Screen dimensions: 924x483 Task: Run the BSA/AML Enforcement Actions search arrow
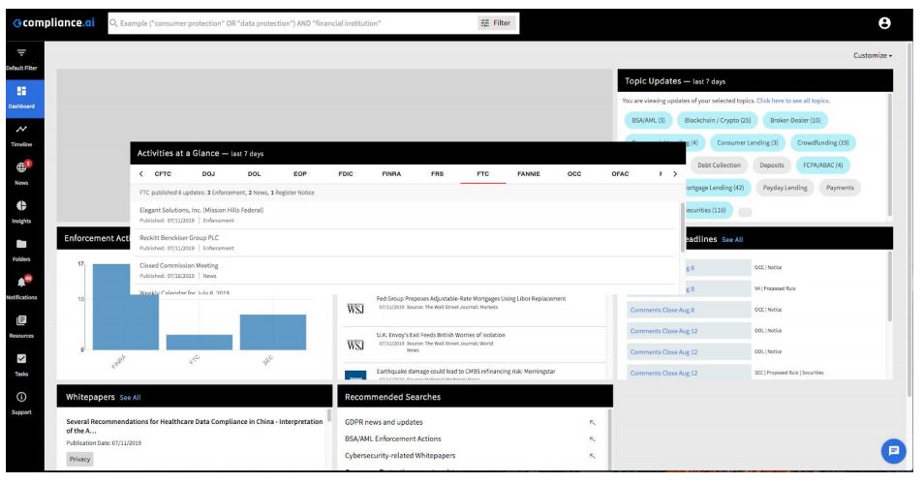pos(592,438)
